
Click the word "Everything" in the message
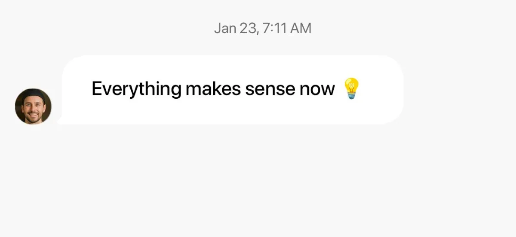136,90
